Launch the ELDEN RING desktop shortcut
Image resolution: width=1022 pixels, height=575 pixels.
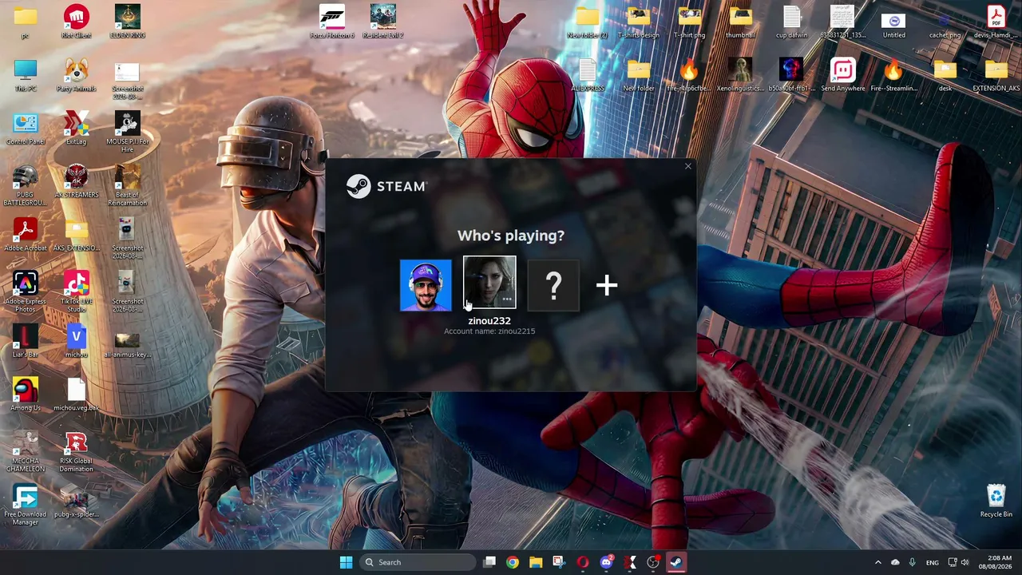tap(128, 22)
